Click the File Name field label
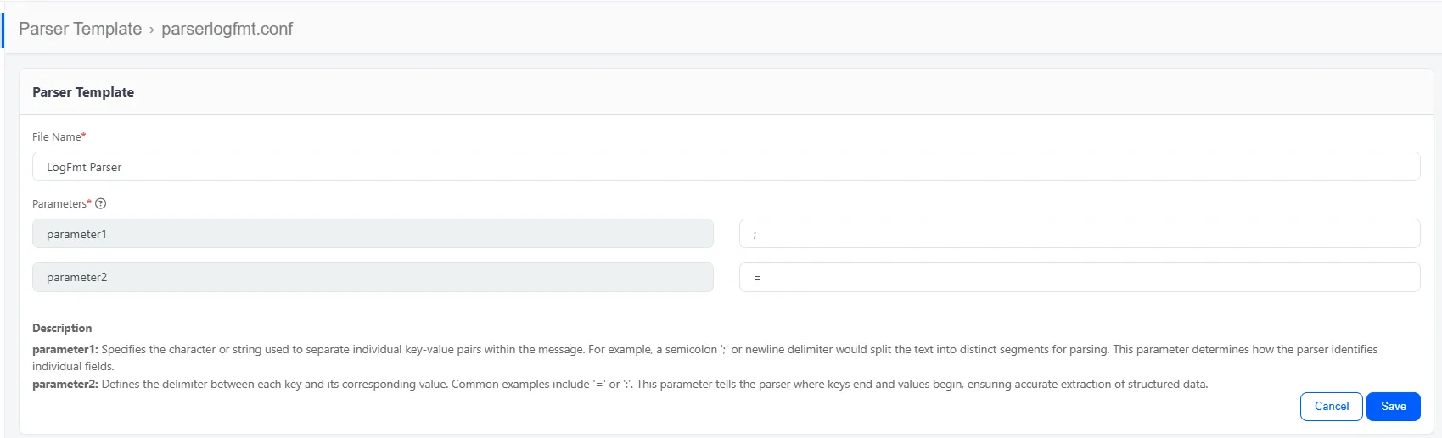1442x438 pixels. coord(57,136)
